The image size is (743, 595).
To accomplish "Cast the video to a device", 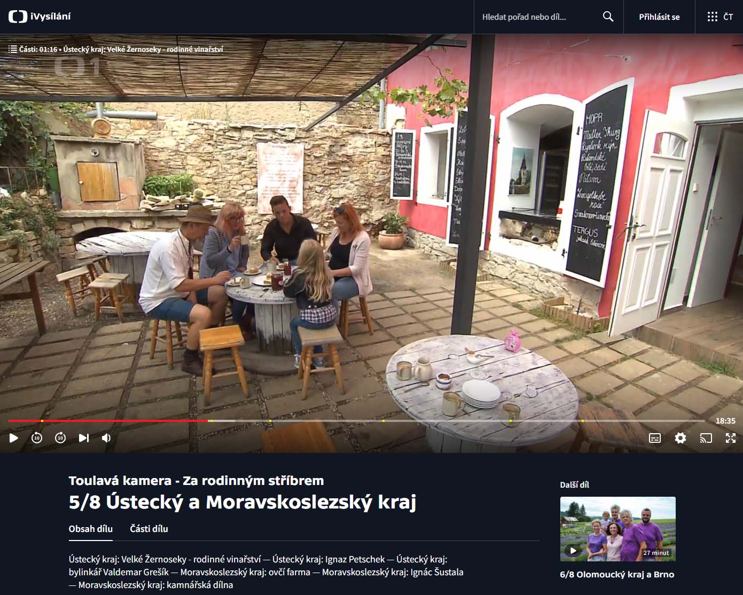I will pos(706,438).
